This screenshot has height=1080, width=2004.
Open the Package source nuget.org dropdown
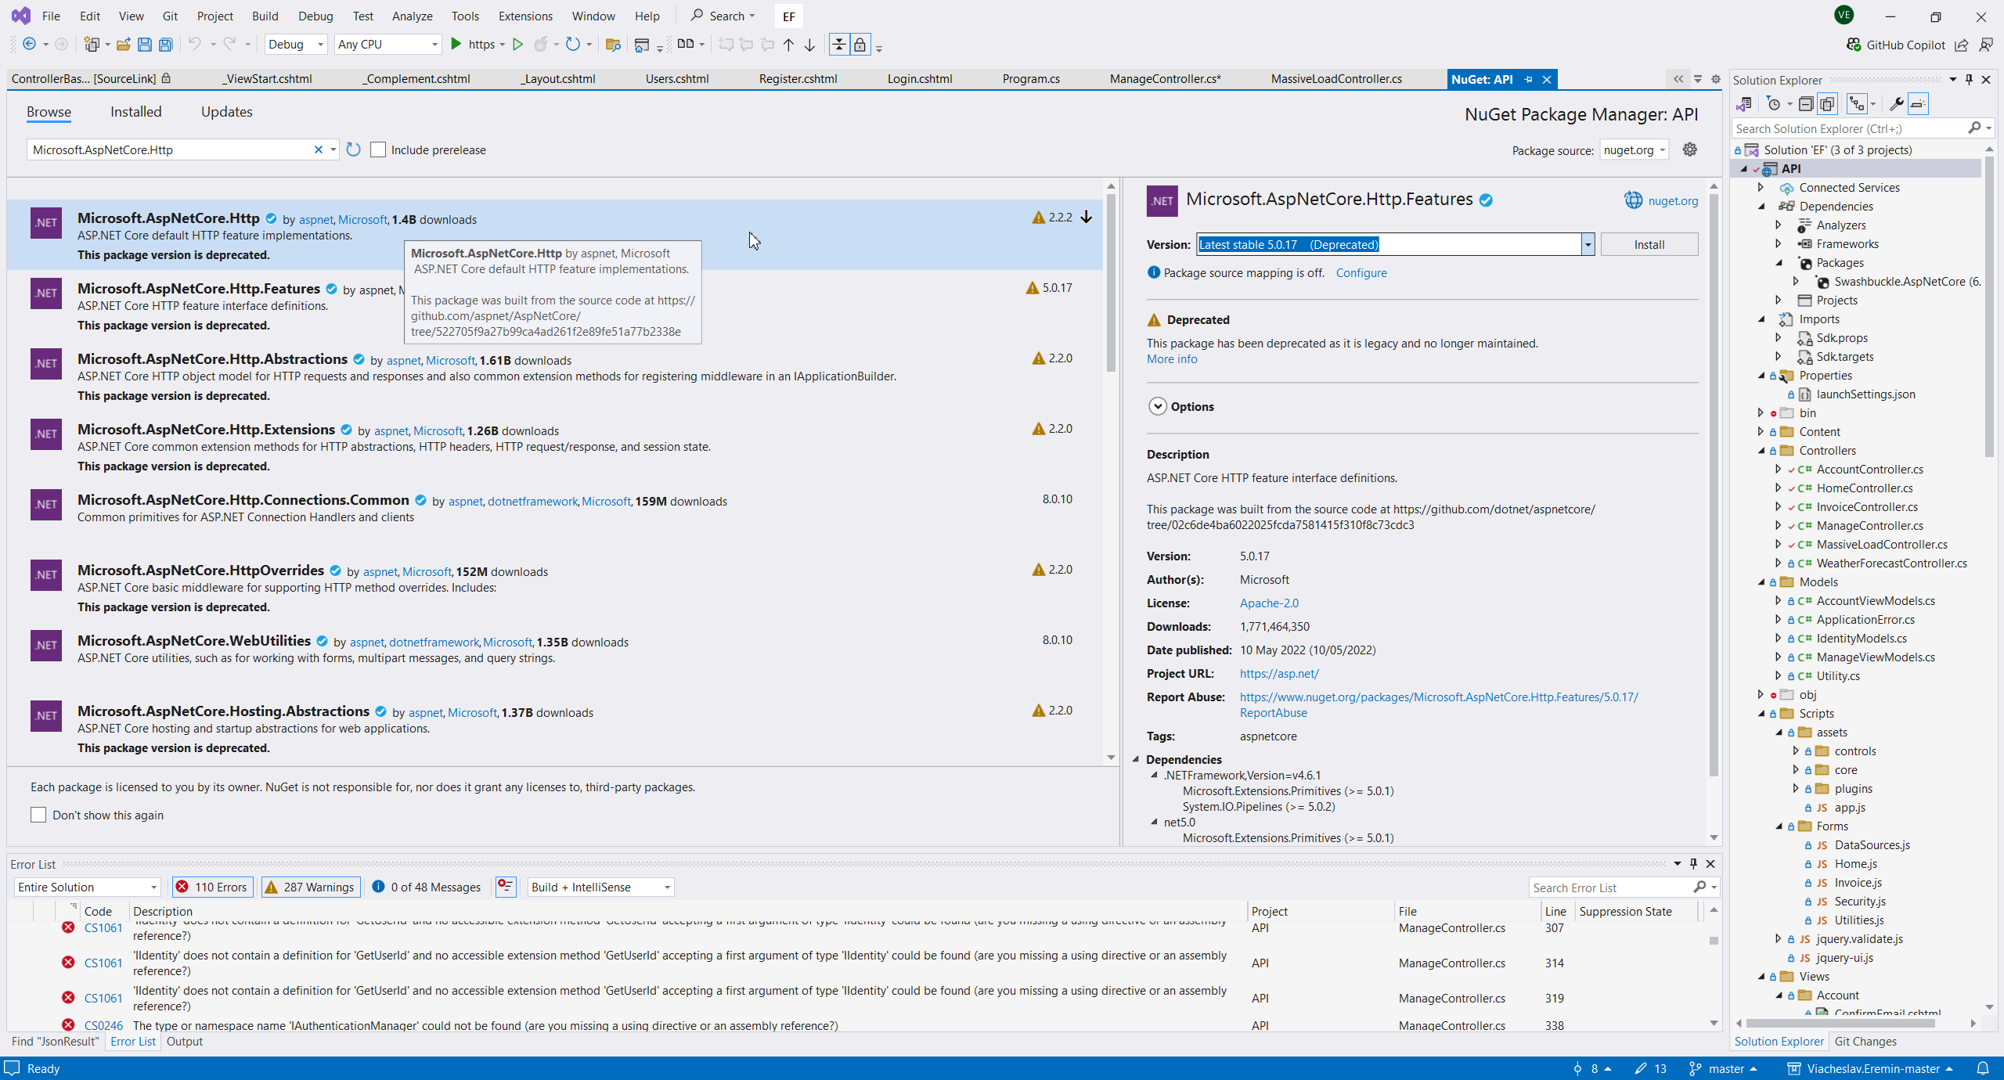pos(1635,149)
